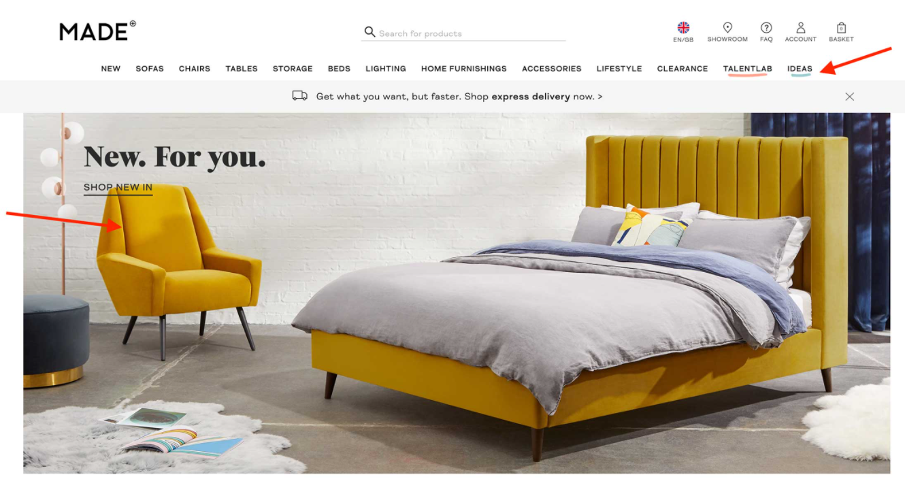View the Basket bag icon
905x479 pixels.
click(841, 28)
